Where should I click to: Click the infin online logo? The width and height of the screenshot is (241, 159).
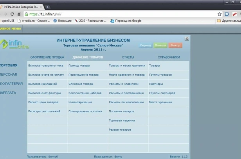(x=14, y=44)
